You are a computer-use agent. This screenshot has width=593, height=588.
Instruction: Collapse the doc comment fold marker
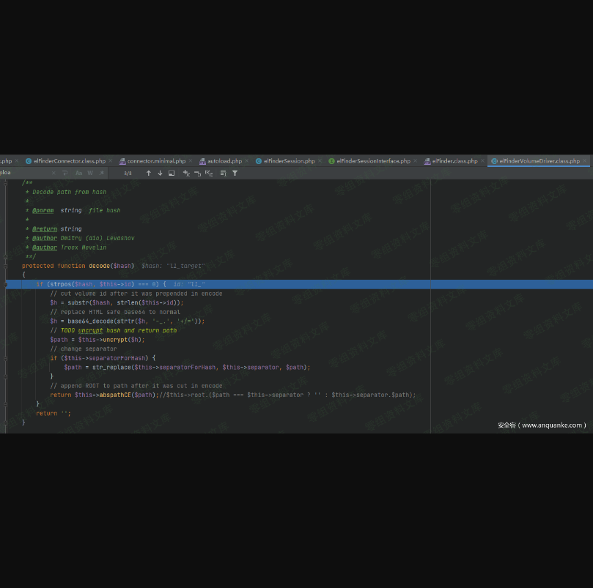(x=6, y=182)
